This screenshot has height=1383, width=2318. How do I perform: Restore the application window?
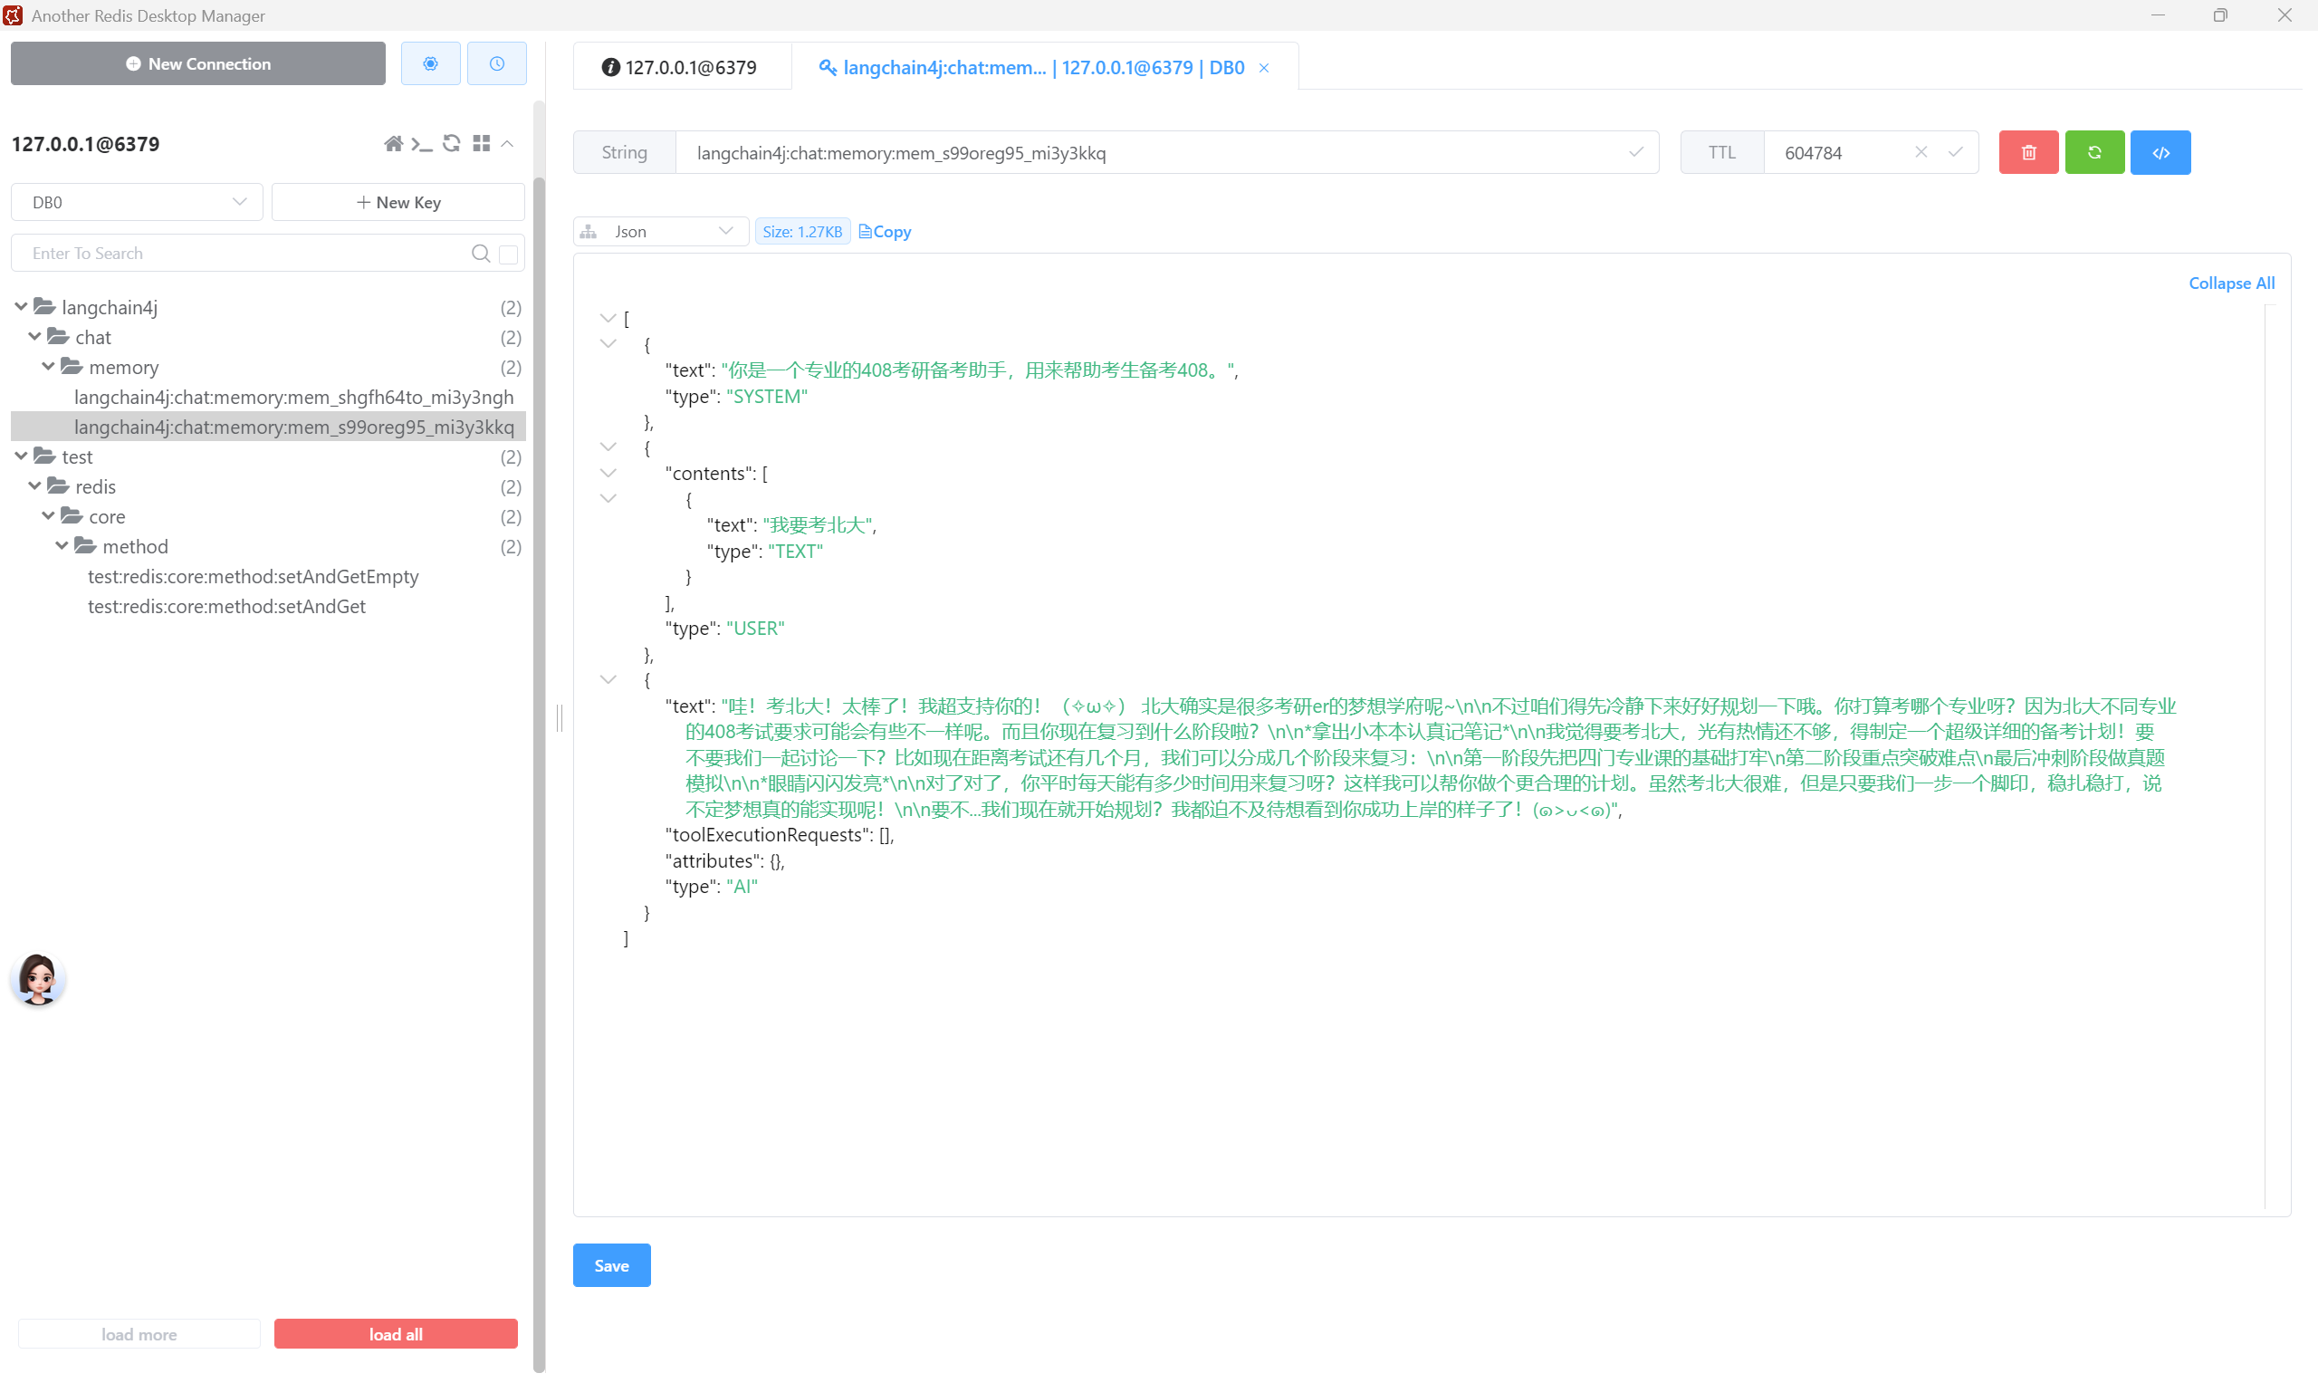(x=2221, y=14)
